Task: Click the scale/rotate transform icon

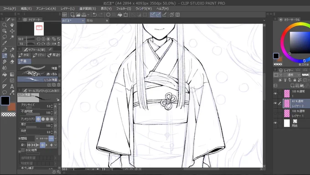Action: pyautogui.click(x=126, y=15)
